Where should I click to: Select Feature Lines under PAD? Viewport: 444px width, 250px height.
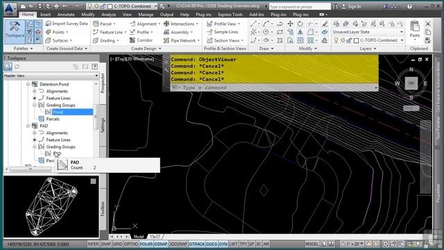[58, 140]
